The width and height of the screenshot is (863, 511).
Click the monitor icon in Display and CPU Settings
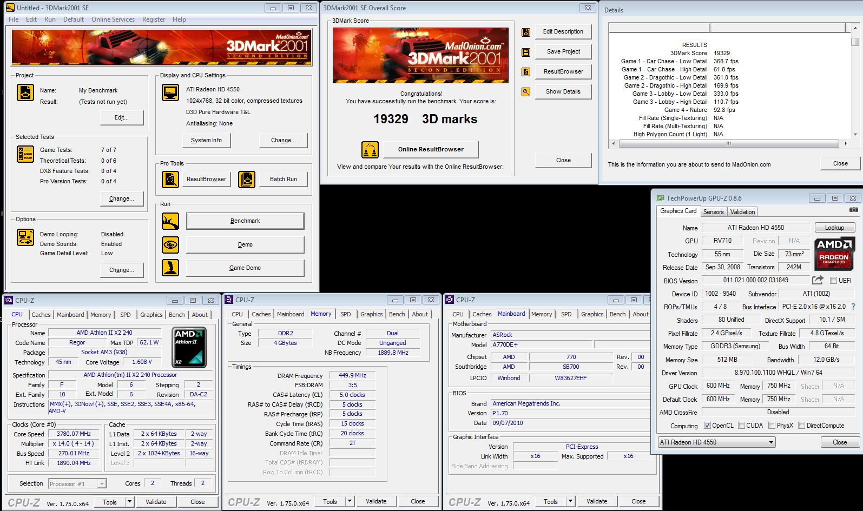(x=170, y=92)
